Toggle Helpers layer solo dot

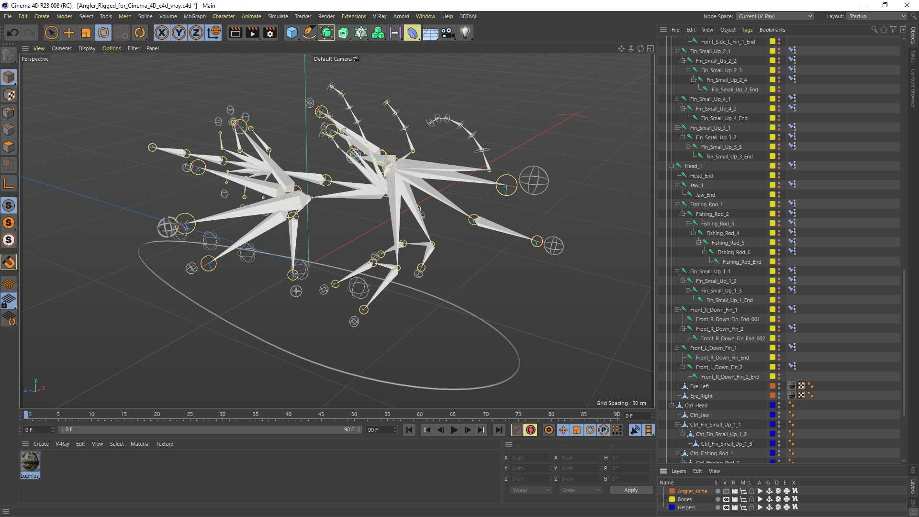coord(717,507)
